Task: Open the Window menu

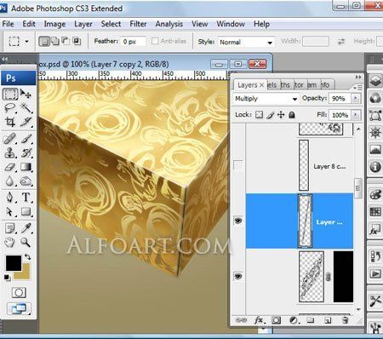Action: [x=231, y=24]
